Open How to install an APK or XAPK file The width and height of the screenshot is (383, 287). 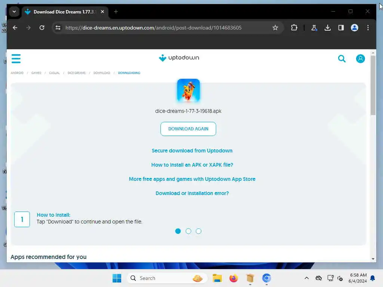point(192,165)
